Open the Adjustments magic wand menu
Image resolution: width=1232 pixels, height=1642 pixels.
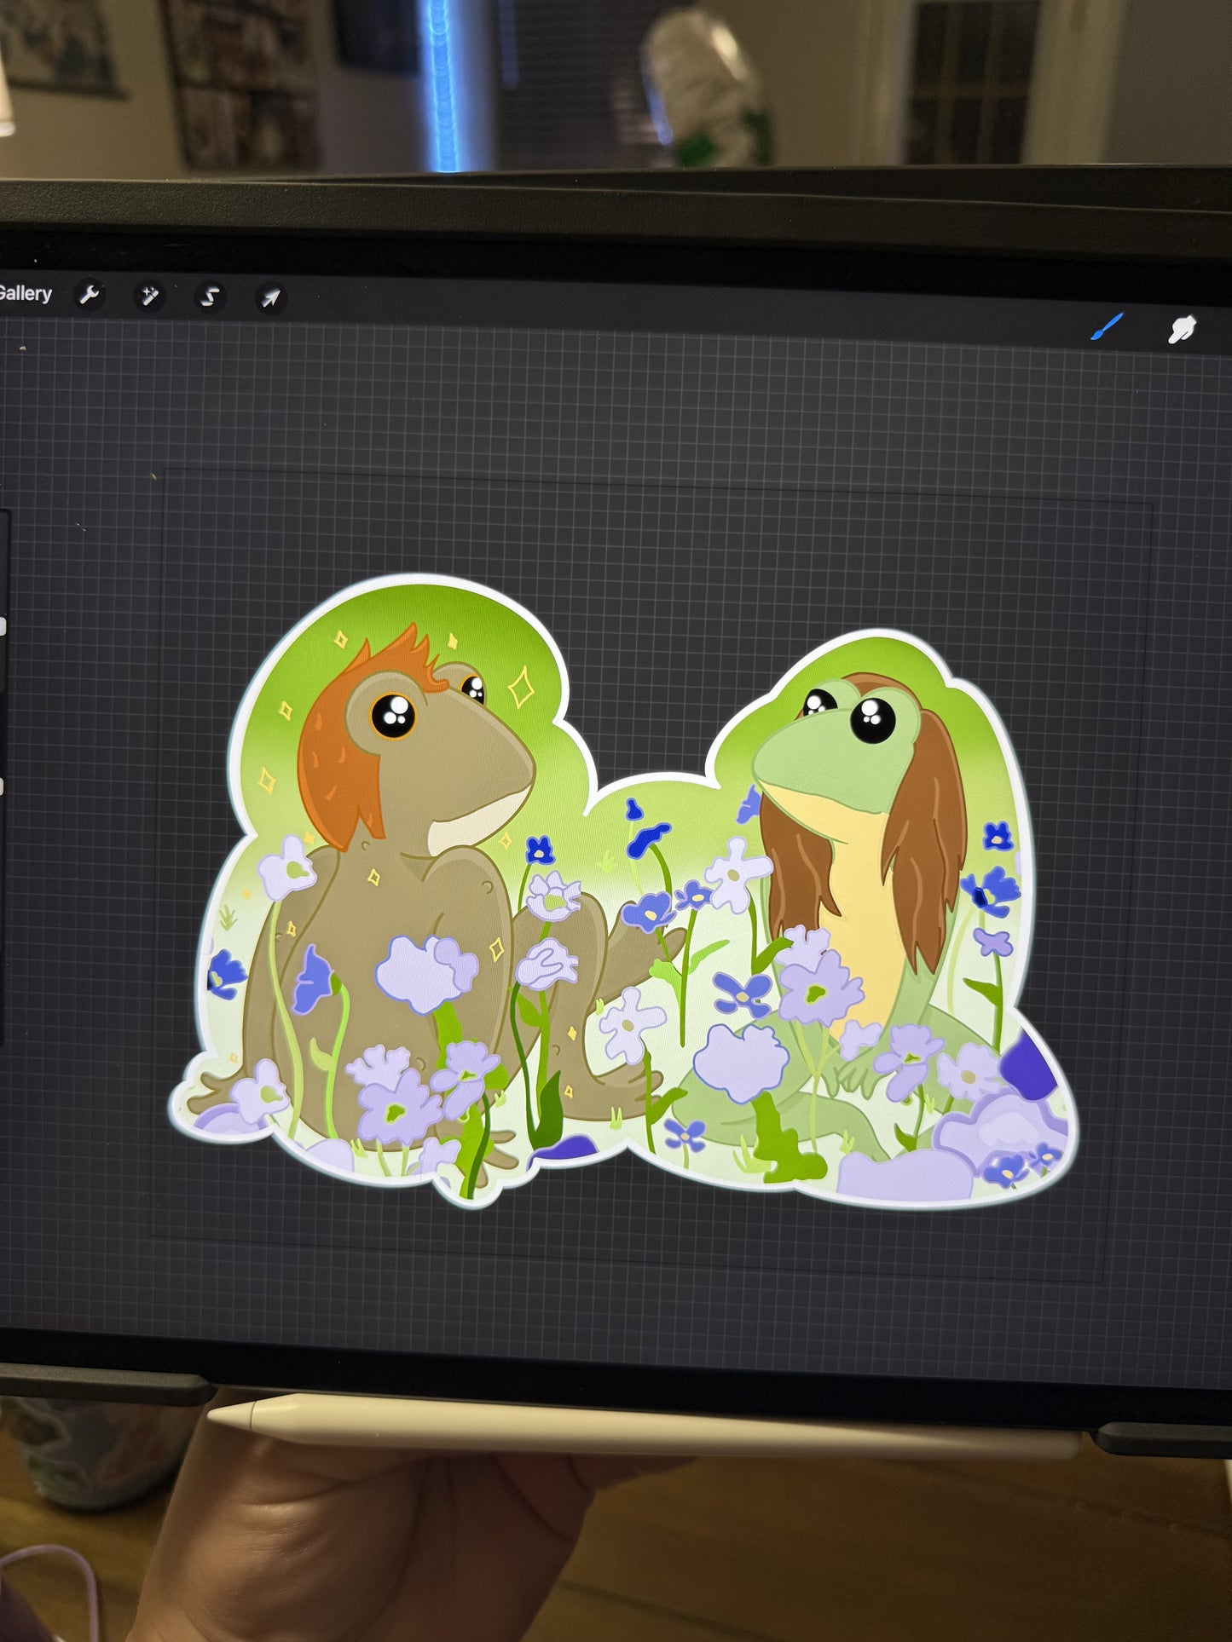coord(149,297)
